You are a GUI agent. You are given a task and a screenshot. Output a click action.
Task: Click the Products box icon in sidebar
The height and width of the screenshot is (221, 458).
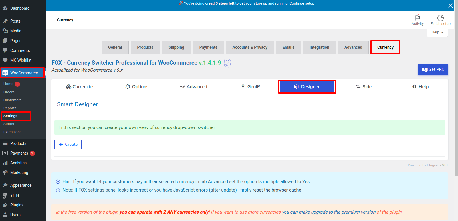point(5,143)
